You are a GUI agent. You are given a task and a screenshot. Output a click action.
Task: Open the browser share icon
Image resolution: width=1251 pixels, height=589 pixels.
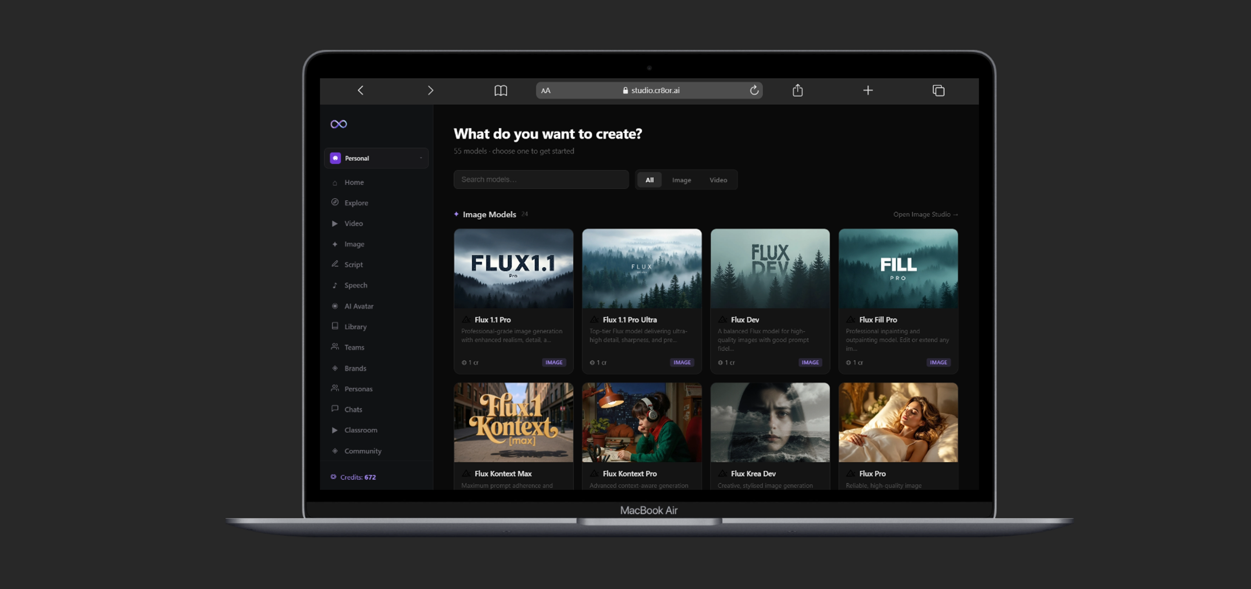797,90
